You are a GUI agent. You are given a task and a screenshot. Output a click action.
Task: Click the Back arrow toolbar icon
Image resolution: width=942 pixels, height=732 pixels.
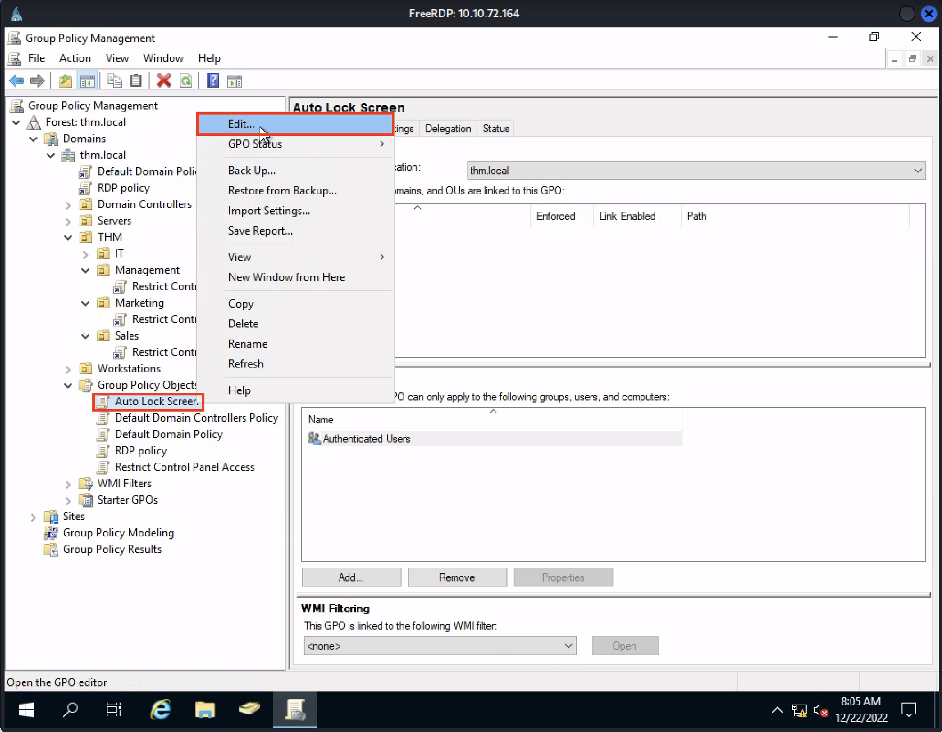click(16, 81)
